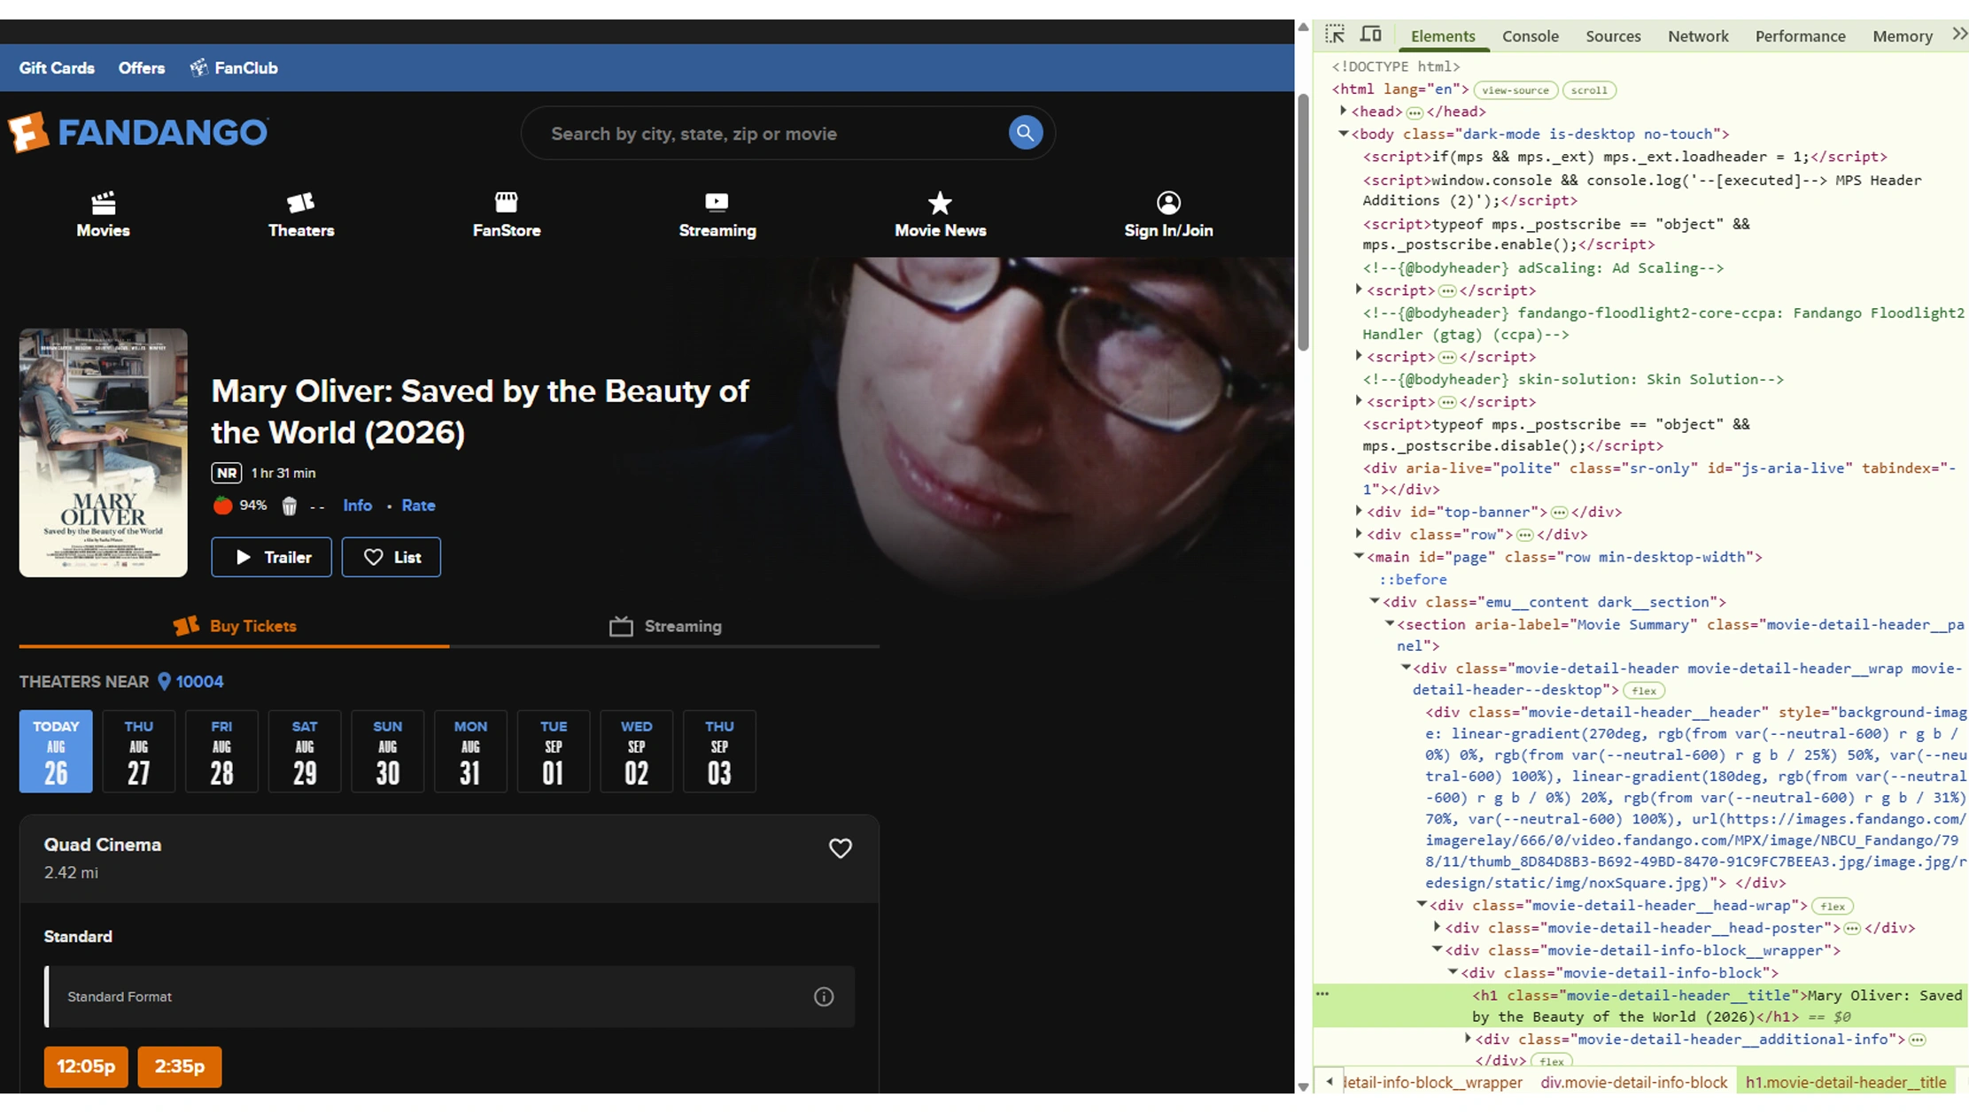Switch to DevTools Network tab
This screenshot has height=1113, width=1969.
[x=1698, y=36]
